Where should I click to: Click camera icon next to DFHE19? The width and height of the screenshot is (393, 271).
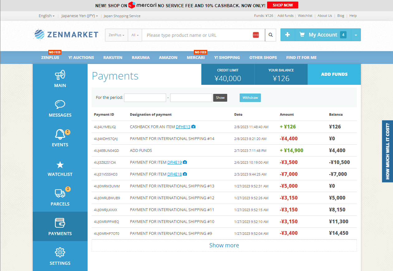click(185, 162)
